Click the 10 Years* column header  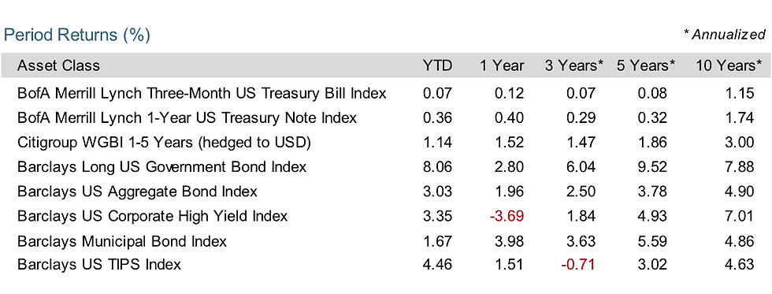click(x=729, y=65)
